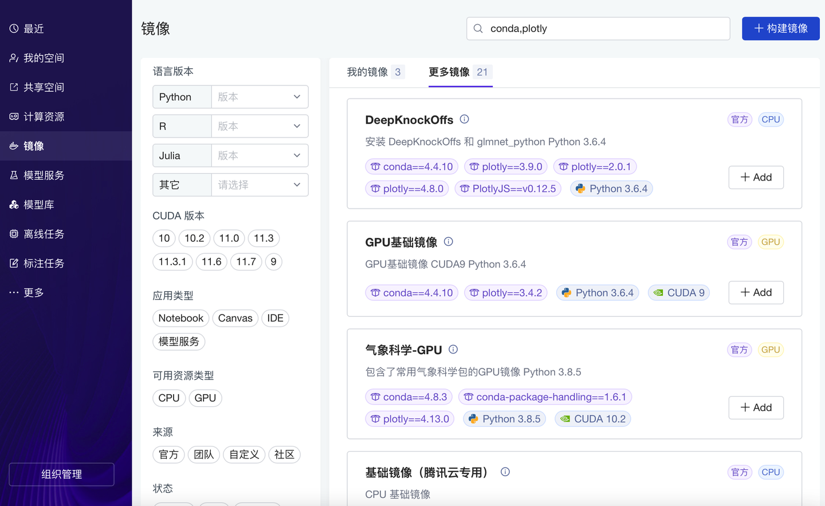Image resolution: width=825 pixels, height=506 pixels.
Task: Click the GPU badge on GPU基础镜像 card
Action: 771,242
